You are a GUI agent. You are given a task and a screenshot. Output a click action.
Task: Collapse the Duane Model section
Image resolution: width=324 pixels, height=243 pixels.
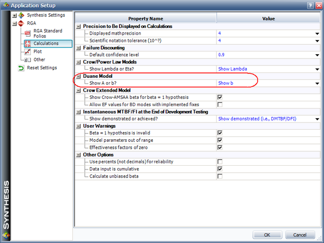coord(78,76)
